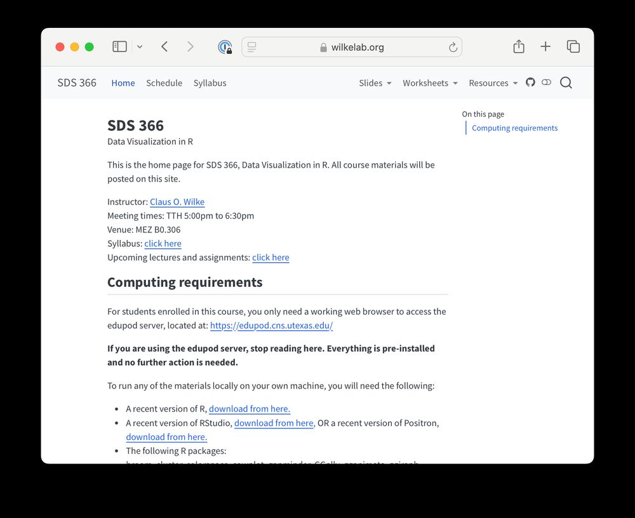
Task: Open site search magnifier icon
Action: pyautogui.click(x=566, y=83)
